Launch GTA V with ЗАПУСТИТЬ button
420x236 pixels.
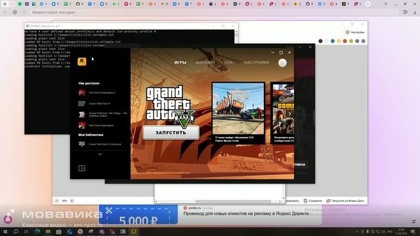point(171,132)
